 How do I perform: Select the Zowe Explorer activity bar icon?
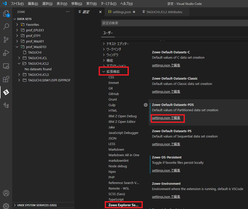point(6,92)
